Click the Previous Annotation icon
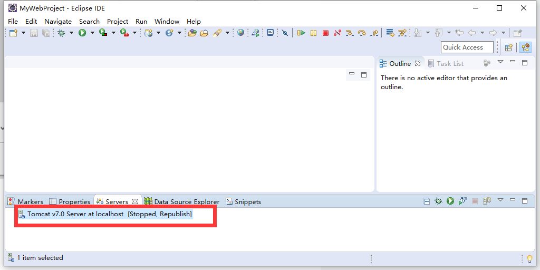This screenshot has height=270, width=540. click(x=438, y=33)
